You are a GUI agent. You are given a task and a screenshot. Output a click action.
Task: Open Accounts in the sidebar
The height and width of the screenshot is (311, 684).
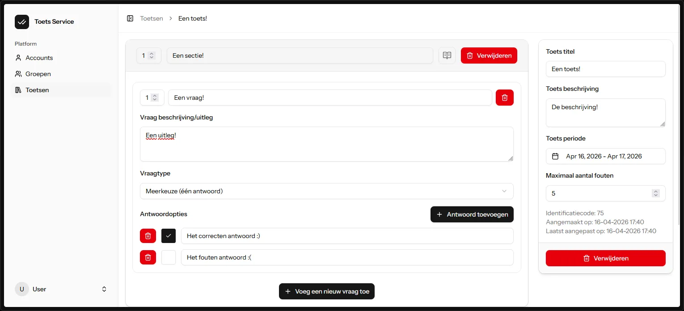point(61,58)
